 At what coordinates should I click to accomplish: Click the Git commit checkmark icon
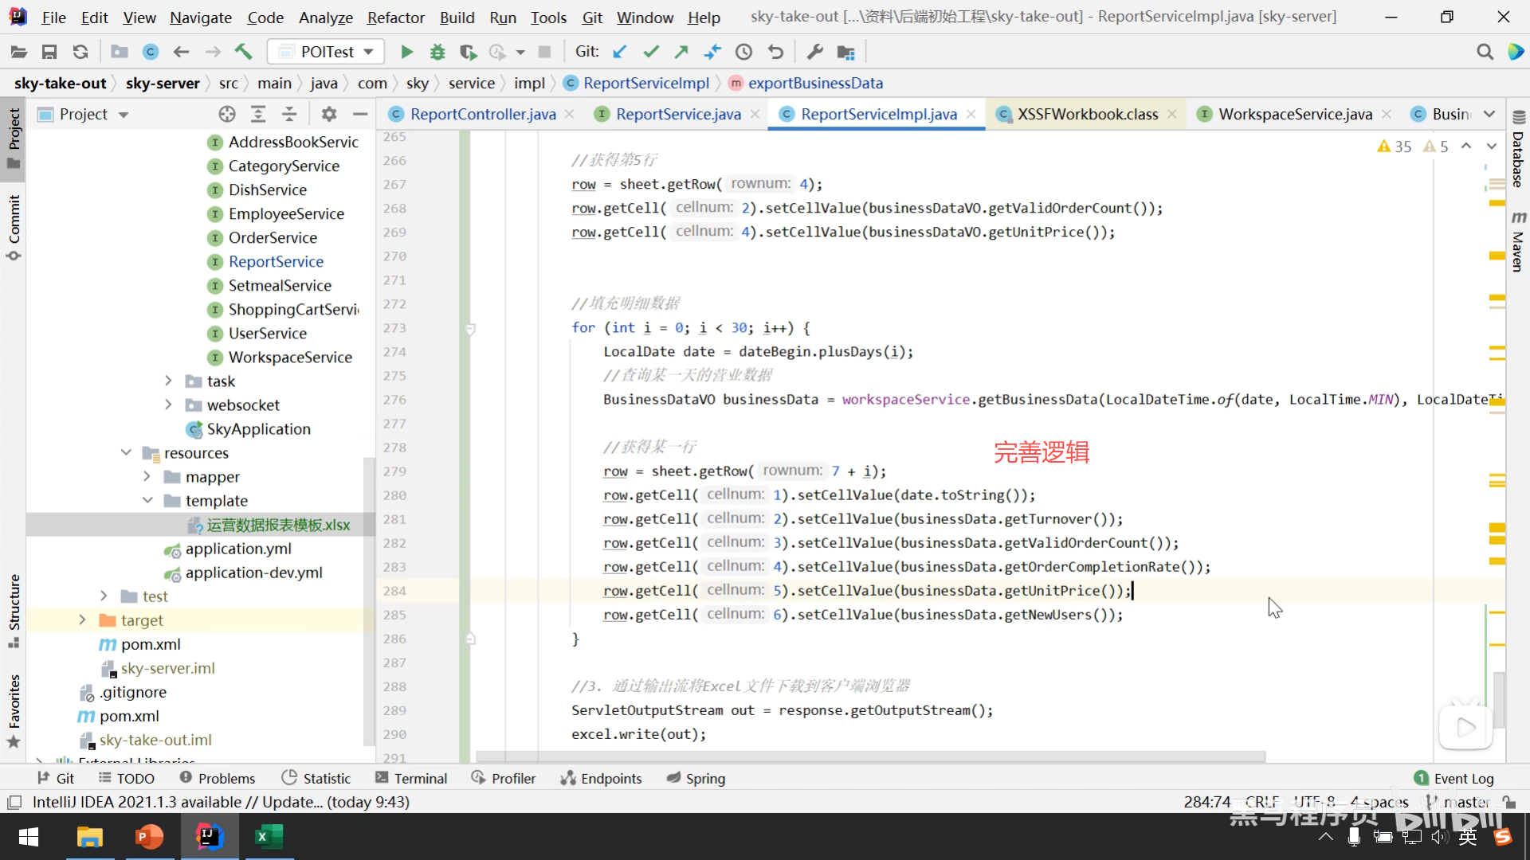pyautogui.click(x=651, y=52)
